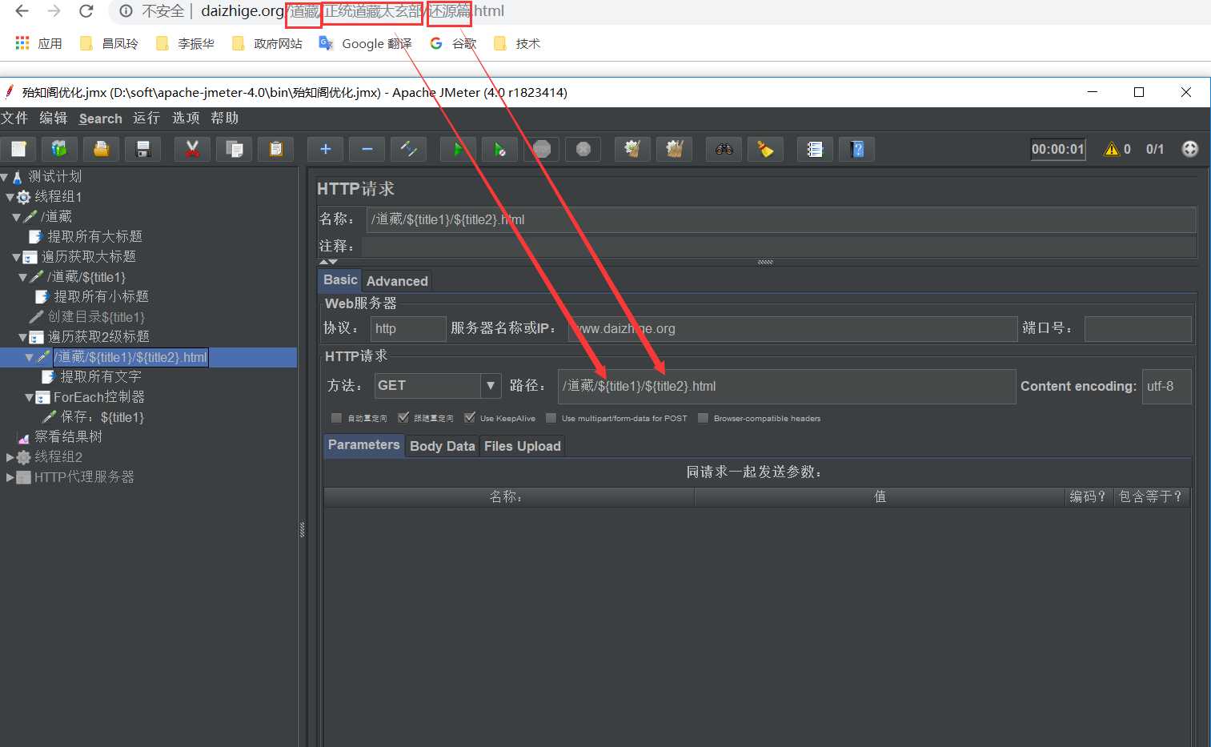Click the Cut scissors icon
The image size is (1211, 747).
tap(193, 149)
